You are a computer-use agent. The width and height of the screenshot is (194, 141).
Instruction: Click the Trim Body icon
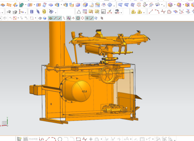coord(30,5)
